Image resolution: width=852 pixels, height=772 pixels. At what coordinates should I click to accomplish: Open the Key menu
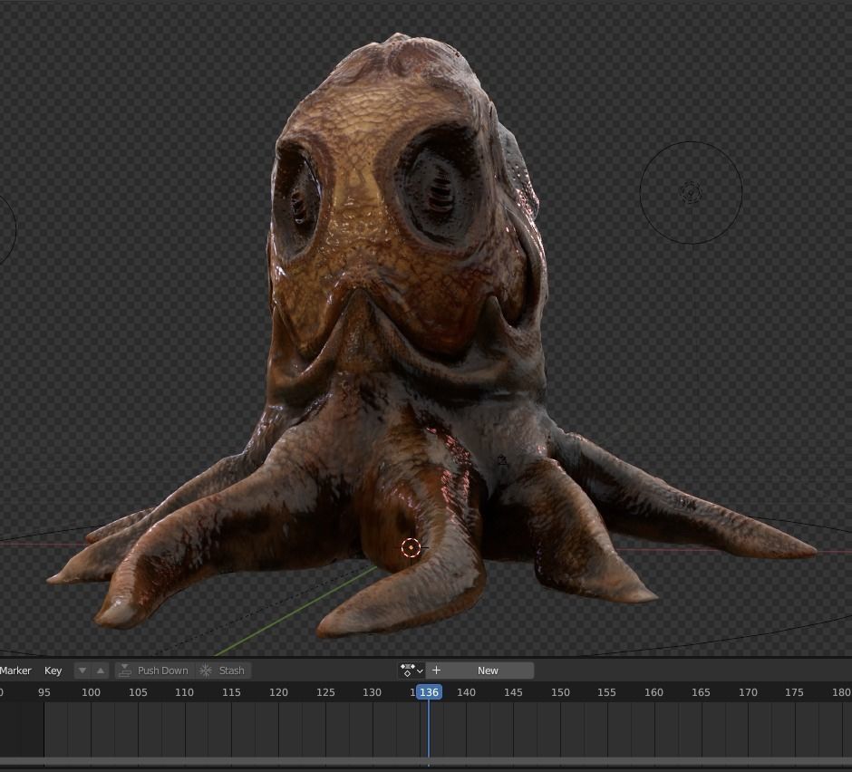53,671
